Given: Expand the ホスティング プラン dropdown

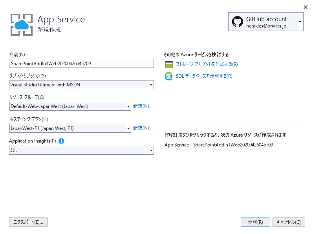Looking at the screenshot, I should coord(128,128).
